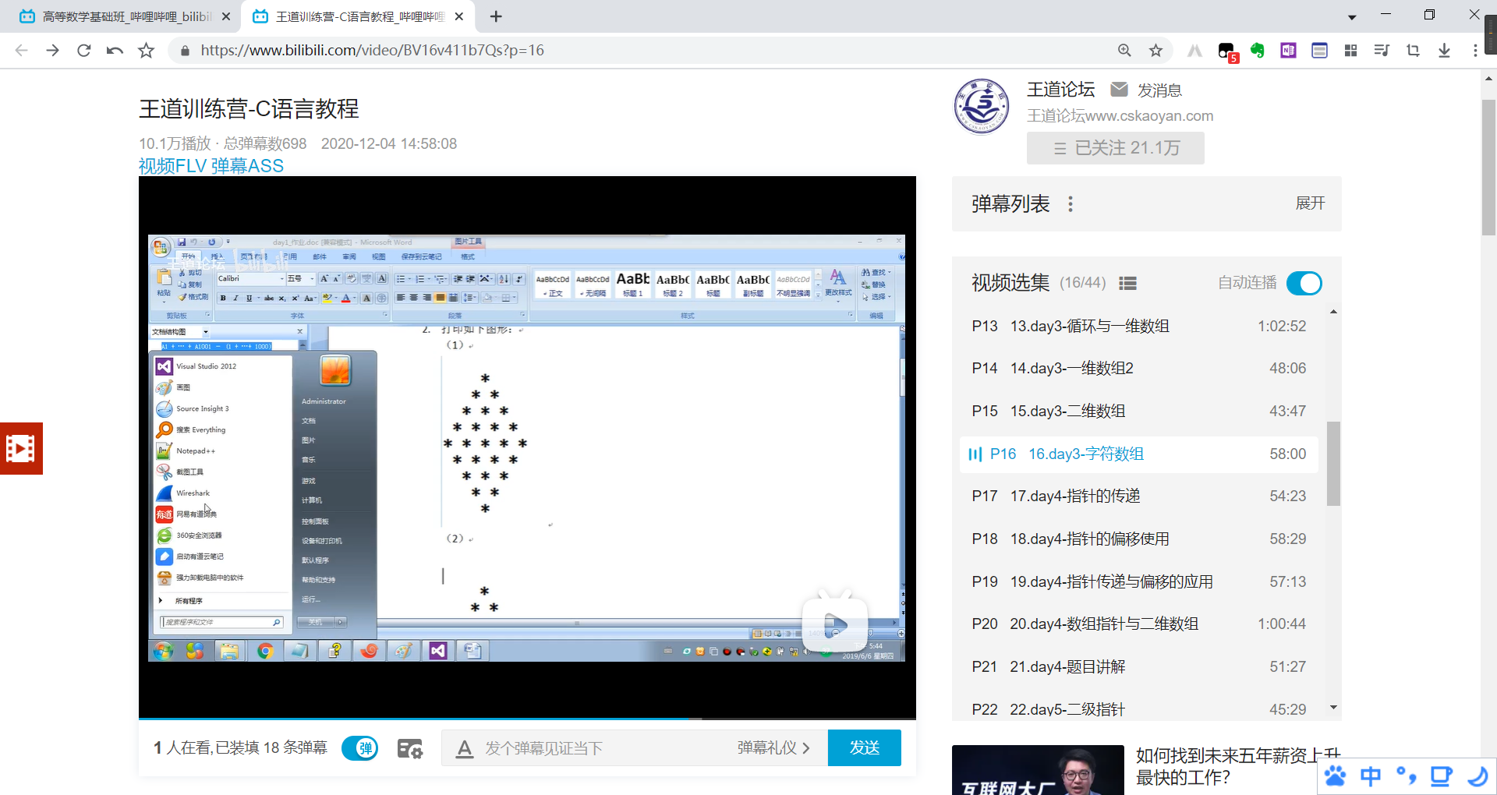Image resolution: width=1497 pixels, height=795 pixels.
Task: Click the page vertical scrollbar thumb
Action: pyautogui.click(x=1488, y=168)
